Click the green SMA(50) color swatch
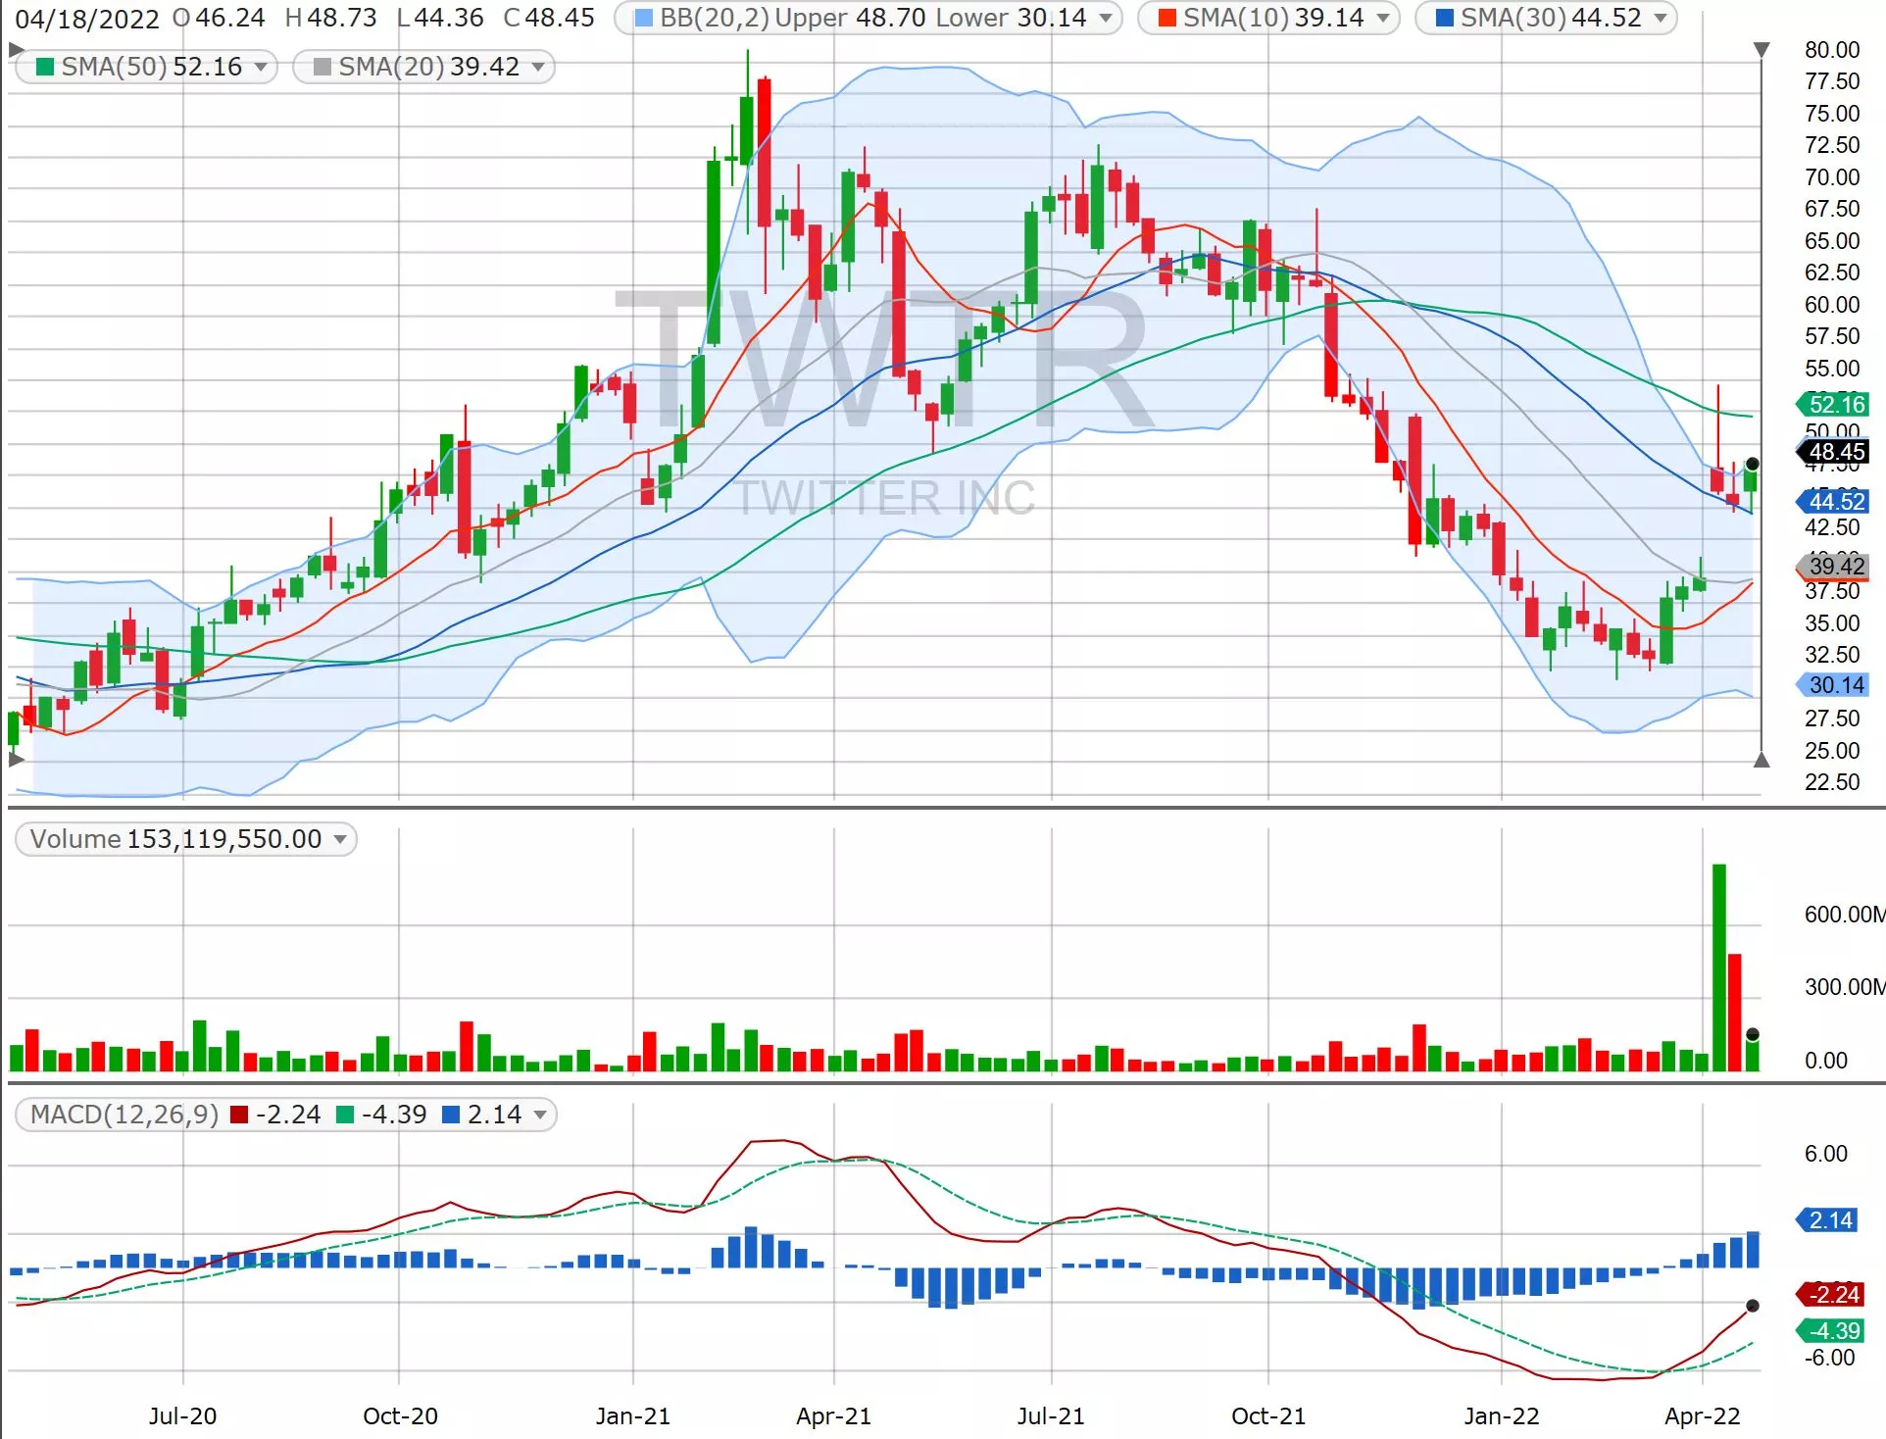 click(x=44, y=67)
